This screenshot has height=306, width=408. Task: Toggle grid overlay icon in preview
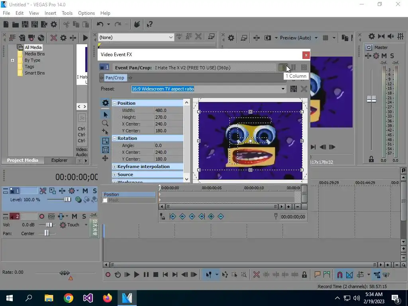point(326,38)
